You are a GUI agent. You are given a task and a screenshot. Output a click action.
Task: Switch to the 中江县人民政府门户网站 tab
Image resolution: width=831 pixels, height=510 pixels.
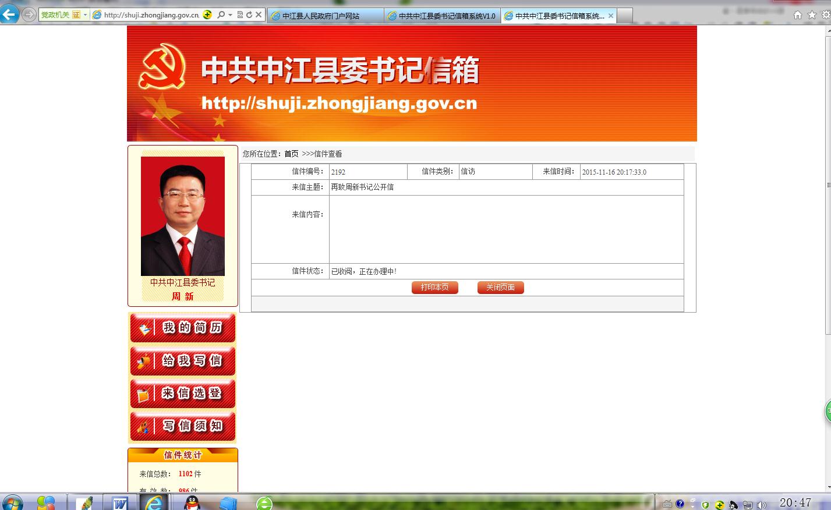coord(325,16)
